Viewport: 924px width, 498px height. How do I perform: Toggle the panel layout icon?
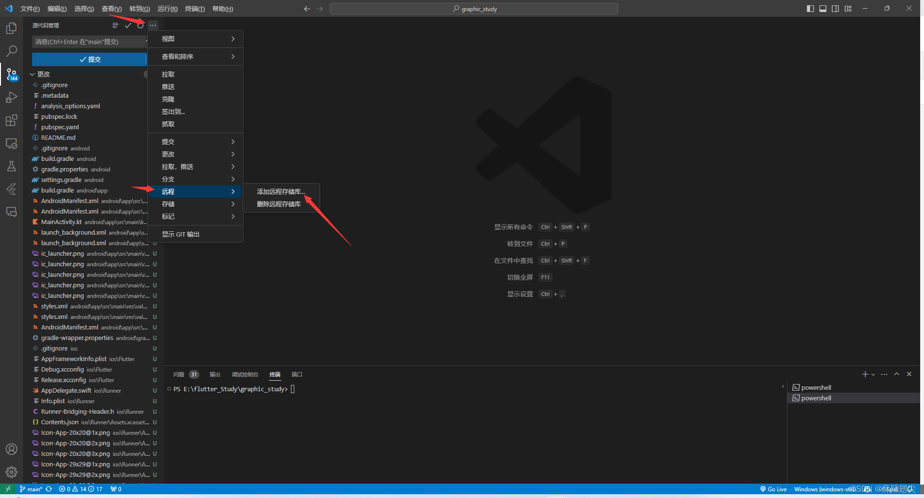(823, 9)
